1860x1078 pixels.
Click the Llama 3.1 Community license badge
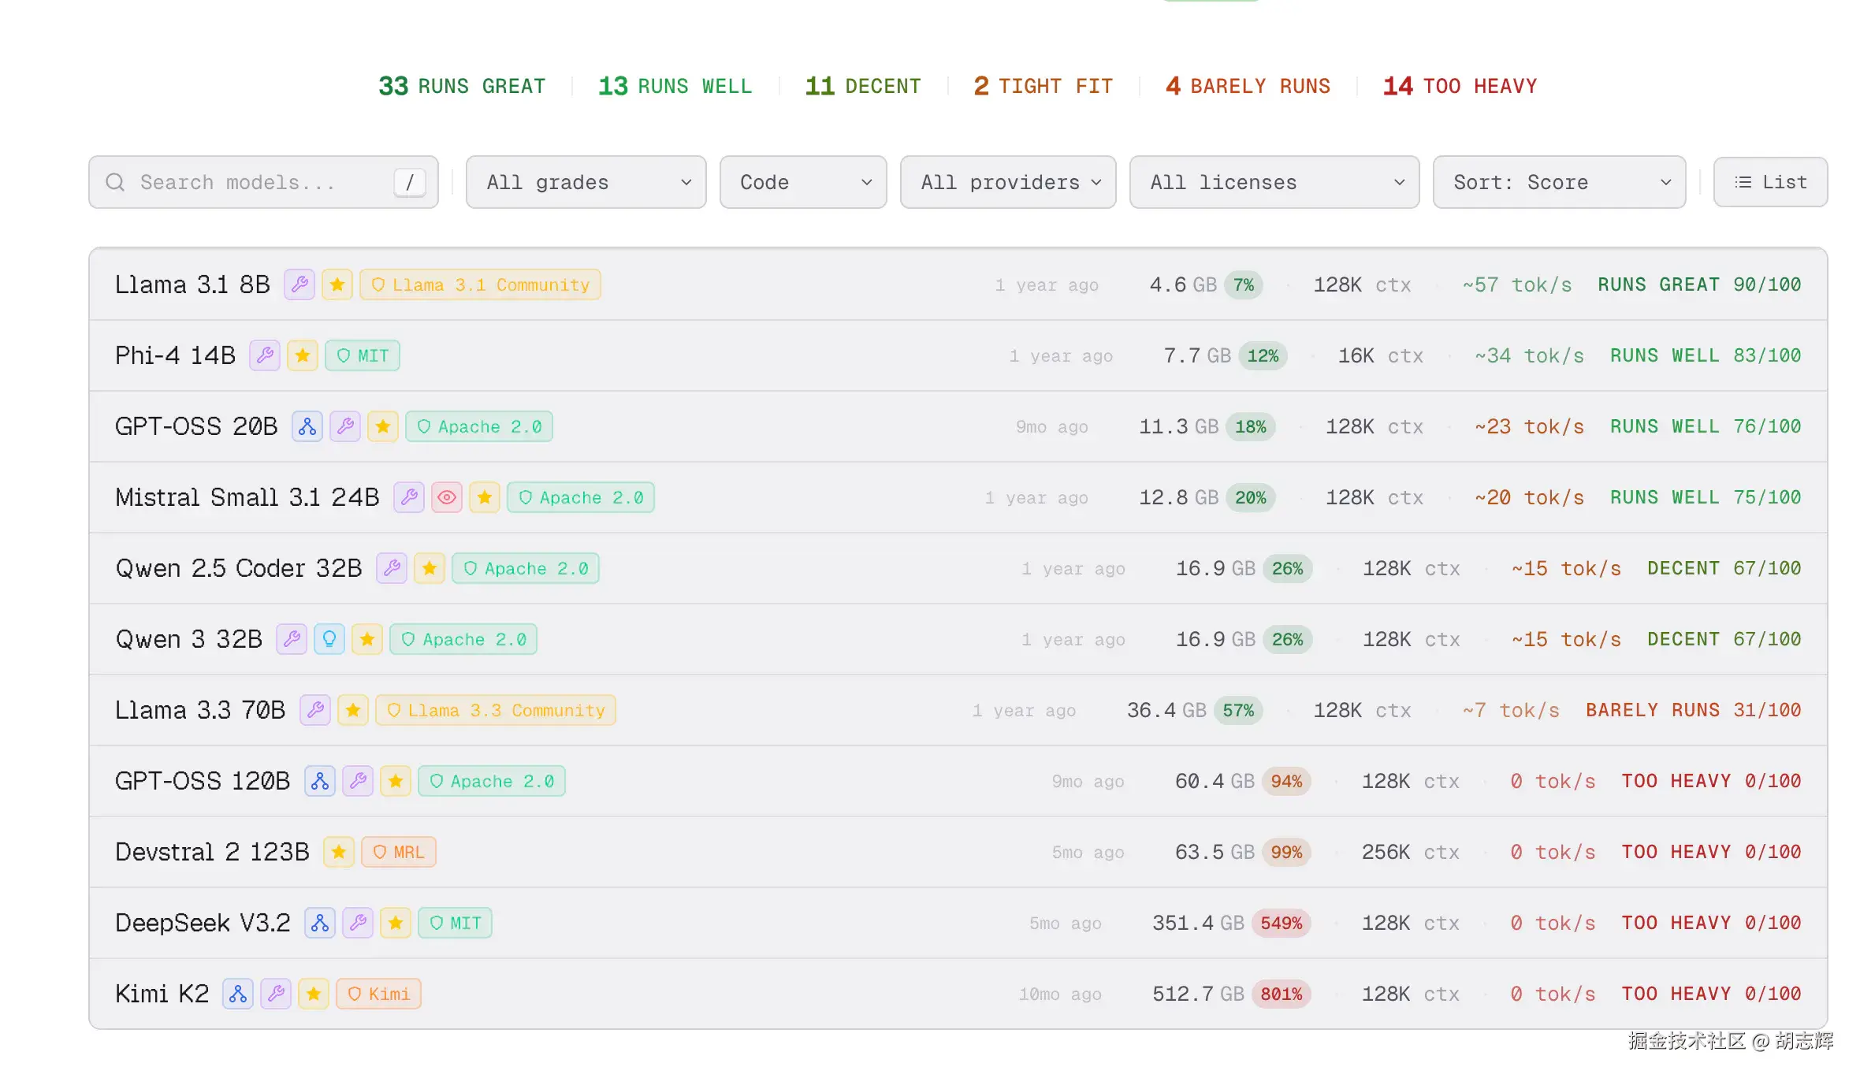click(480, 284)
